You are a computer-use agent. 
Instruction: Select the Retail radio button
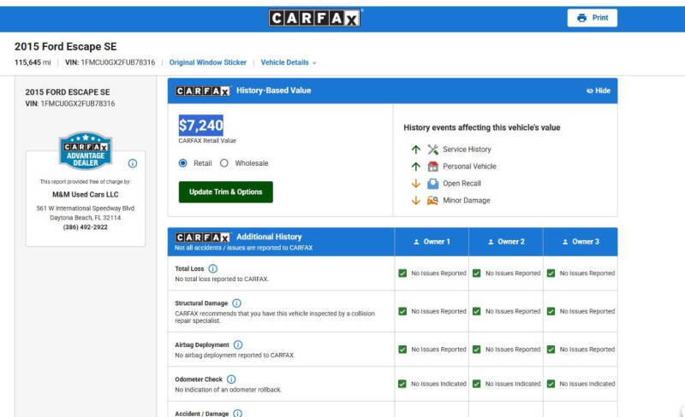(x=182, y=163)
